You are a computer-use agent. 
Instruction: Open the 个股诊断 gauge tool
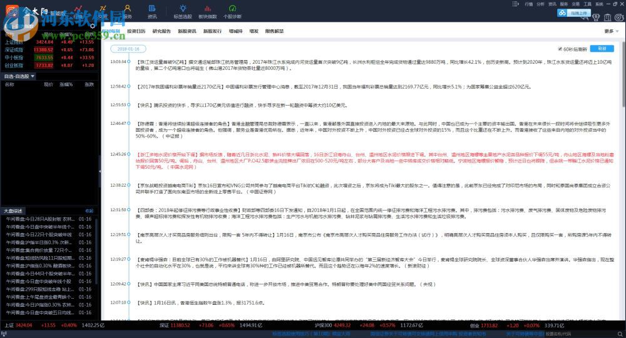tap(232, 12)
